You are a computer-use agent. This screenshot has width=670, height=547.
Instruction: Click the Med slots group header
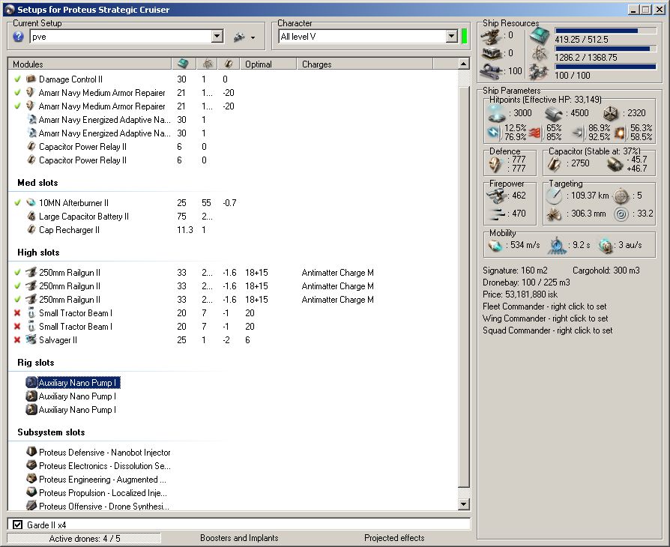pos(37,183)
